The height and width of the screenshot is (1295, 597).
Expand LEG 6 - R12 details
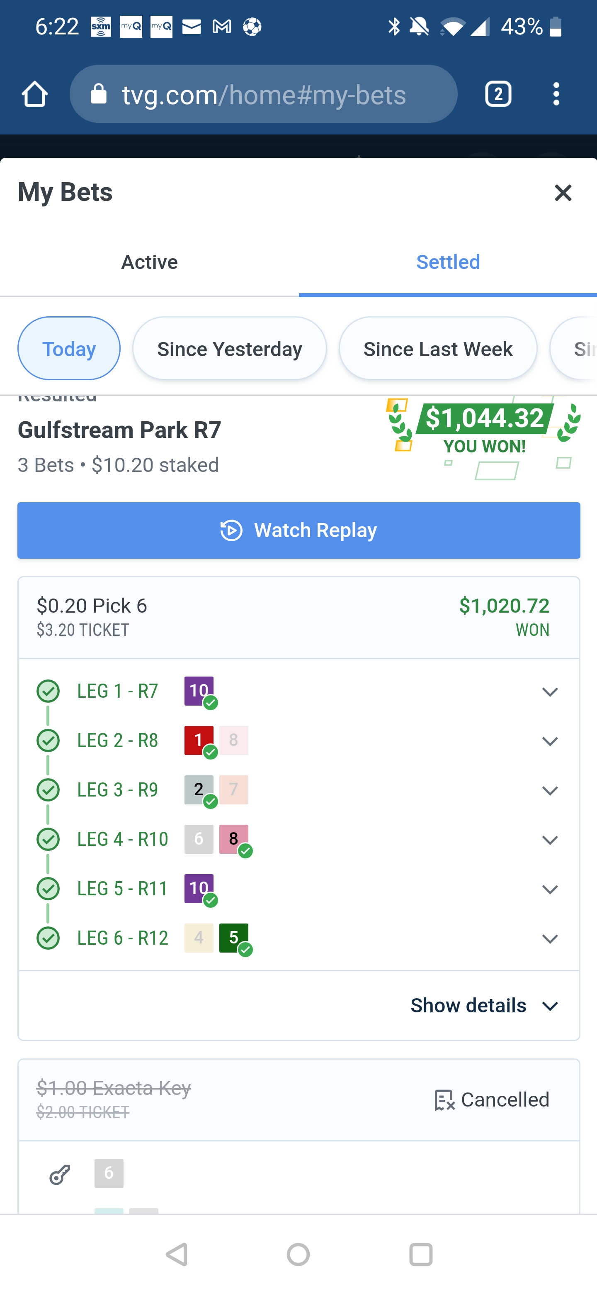(550, 938)
